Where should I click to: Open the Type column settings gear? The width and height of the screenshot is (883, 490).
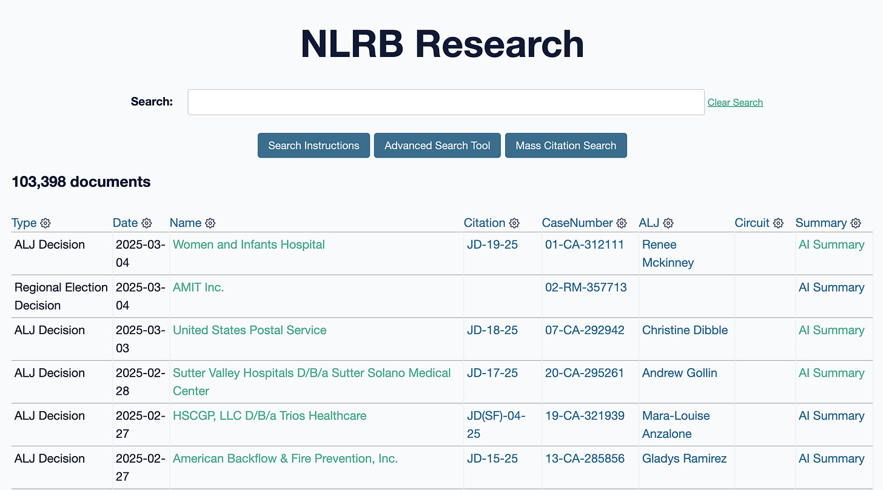(x=45, y=223)
